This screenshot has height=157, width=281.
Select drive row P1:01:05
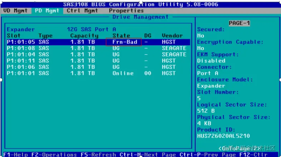[98, 42]
